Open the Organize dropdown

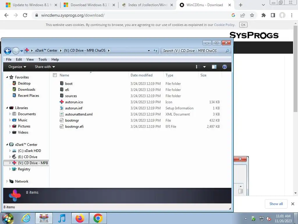17,67
